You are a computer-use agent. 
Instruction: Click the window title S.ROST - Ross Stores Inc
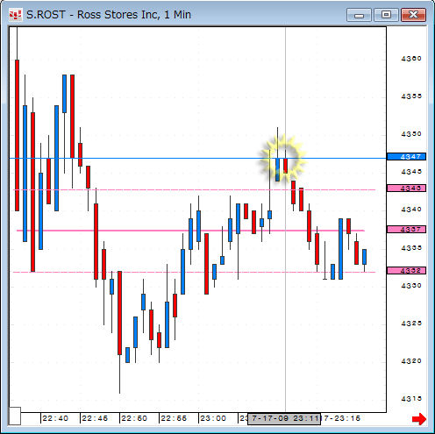coord(109,15)
